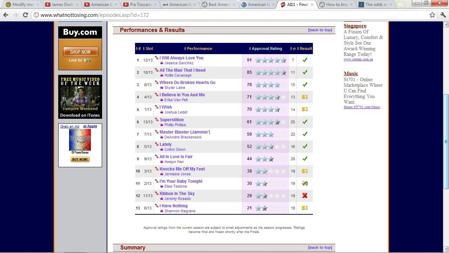Image resolution: width=449 pixels, height=253 pixels.
Task: Open I'm Your Baby Tonight song link
Action: pyautogui.click(x=181, y=181)
